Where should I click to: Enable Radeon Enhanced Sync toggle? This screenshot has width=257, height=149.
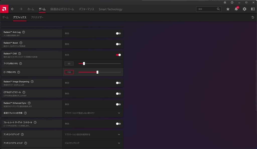coord(118,104)
